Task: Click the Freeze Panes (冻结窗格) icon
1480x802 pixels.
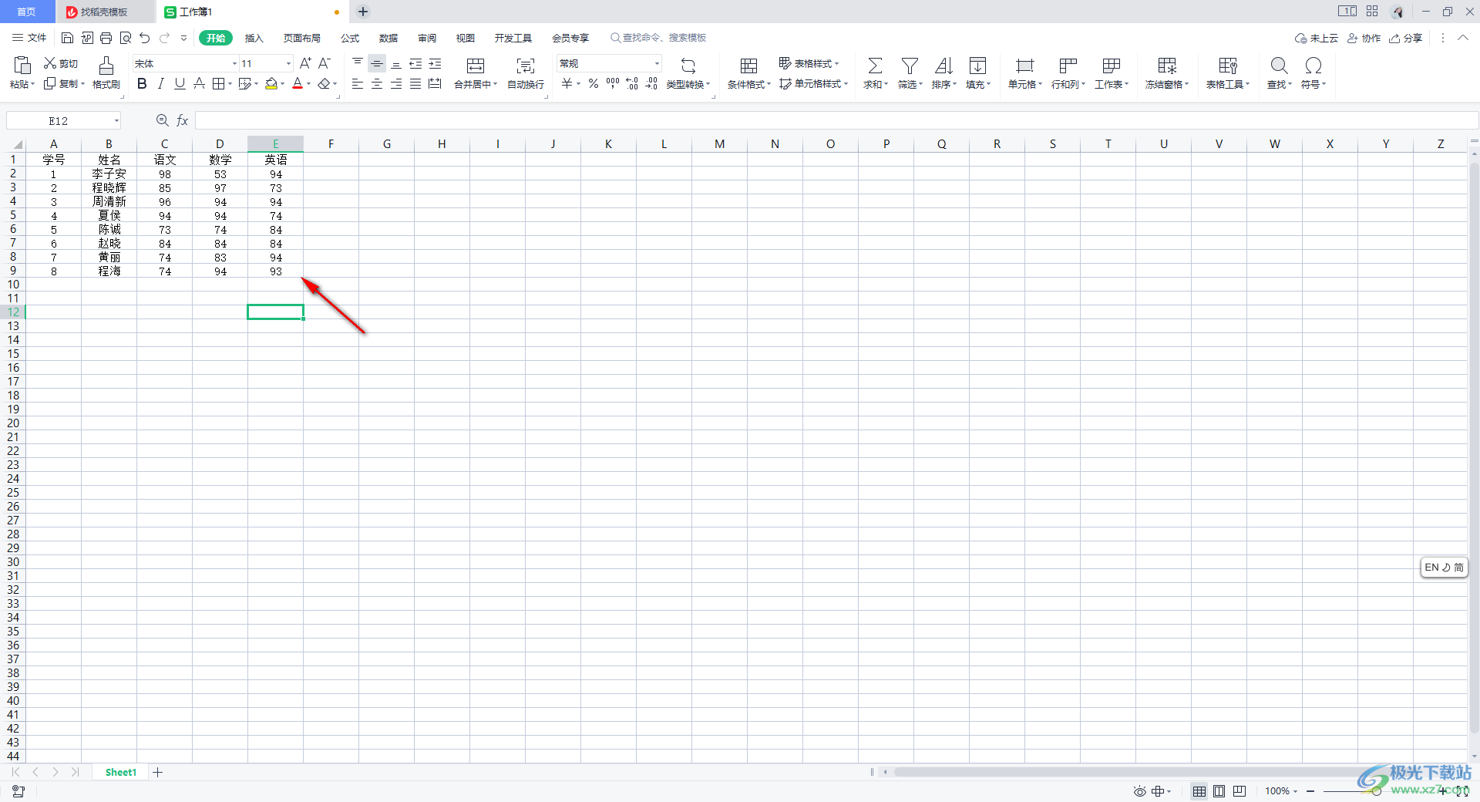Action: click(1167, 66)
